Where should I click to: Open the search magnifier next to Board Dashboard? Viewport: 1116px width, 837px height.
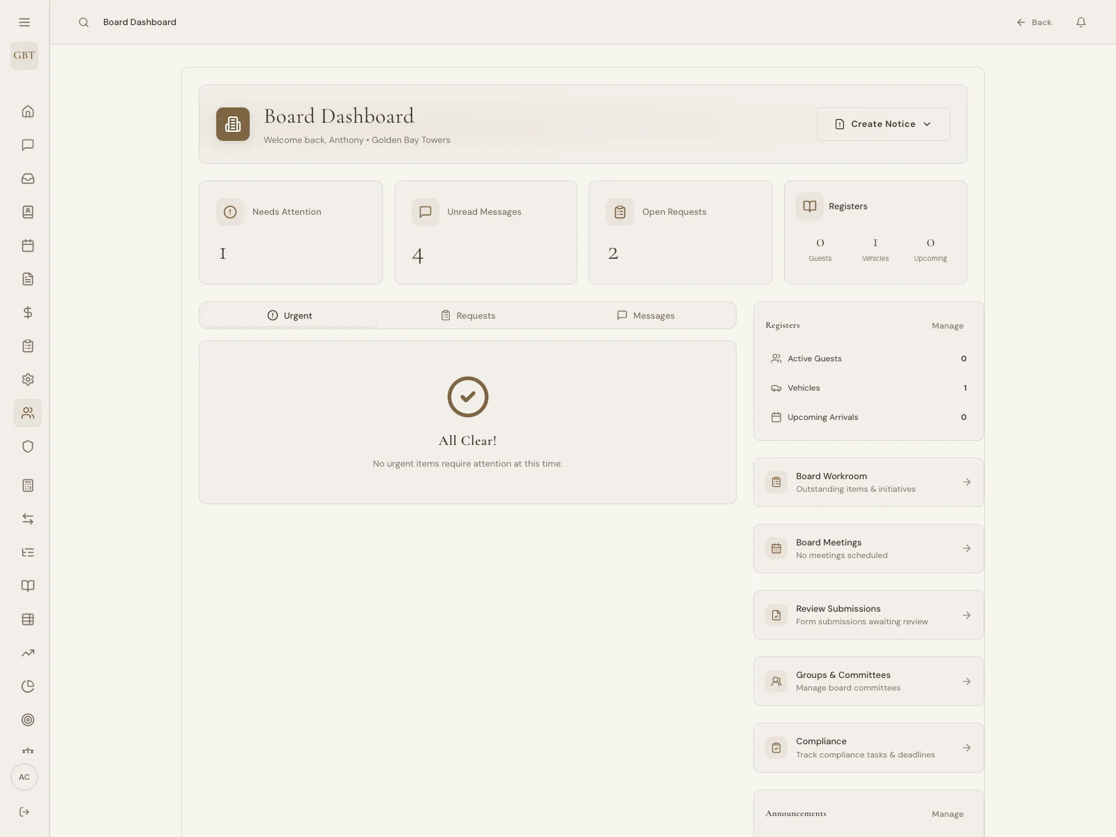[x=84, y=22]
